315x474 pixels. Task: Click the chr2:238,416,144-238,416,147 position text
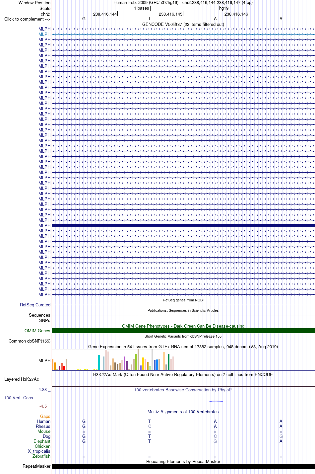(212, 3)
